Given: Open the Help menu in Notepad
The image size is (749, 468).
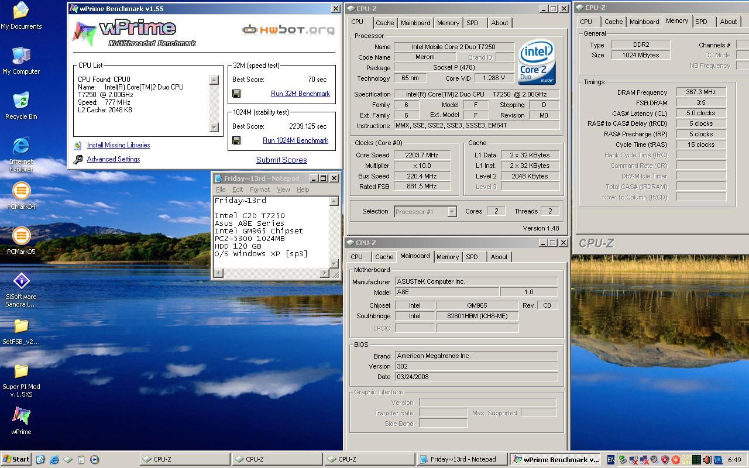Looking at the screenshot, I should coord(303,190).
